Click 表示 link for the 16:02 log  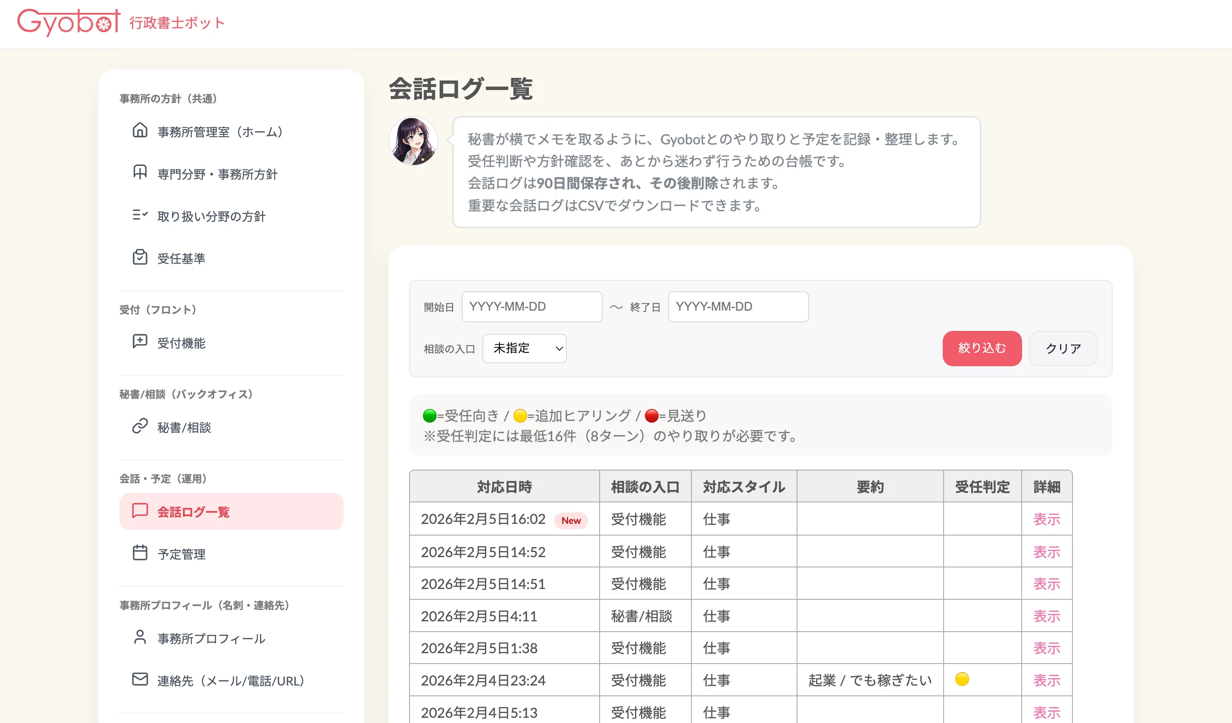pos(1046,519)
